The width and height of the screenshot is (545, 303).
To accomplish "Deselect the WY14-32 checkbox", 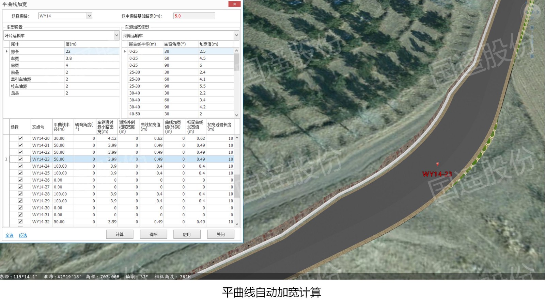I will (x=20, y=221).
